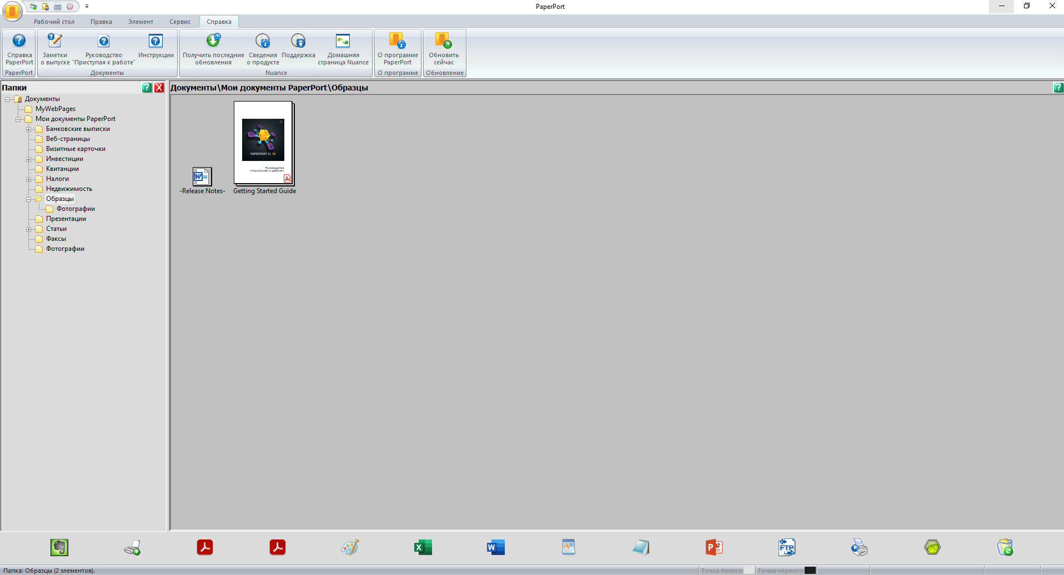The height and width of the screenshot is (575, 1064).
Task: Select the Справка ribbon tab
Action: click(x=219, y=22)
